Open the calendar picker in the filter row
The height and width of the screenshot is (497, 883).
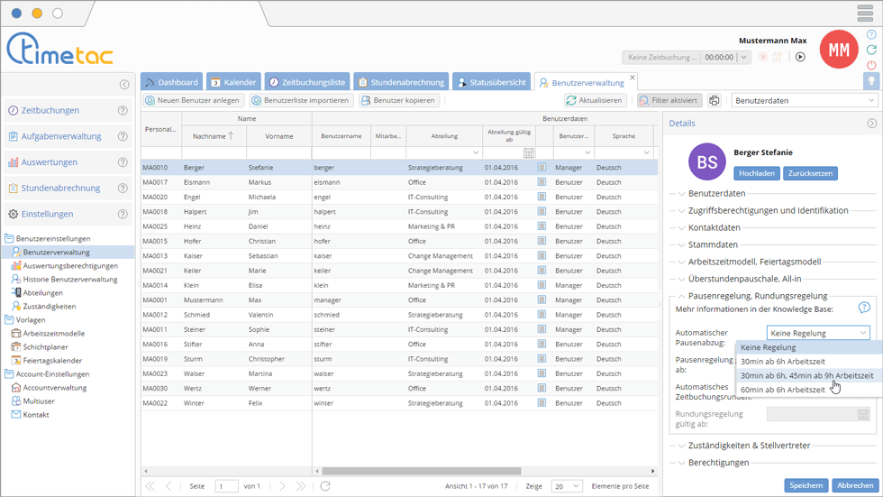[x=529, y=153]
